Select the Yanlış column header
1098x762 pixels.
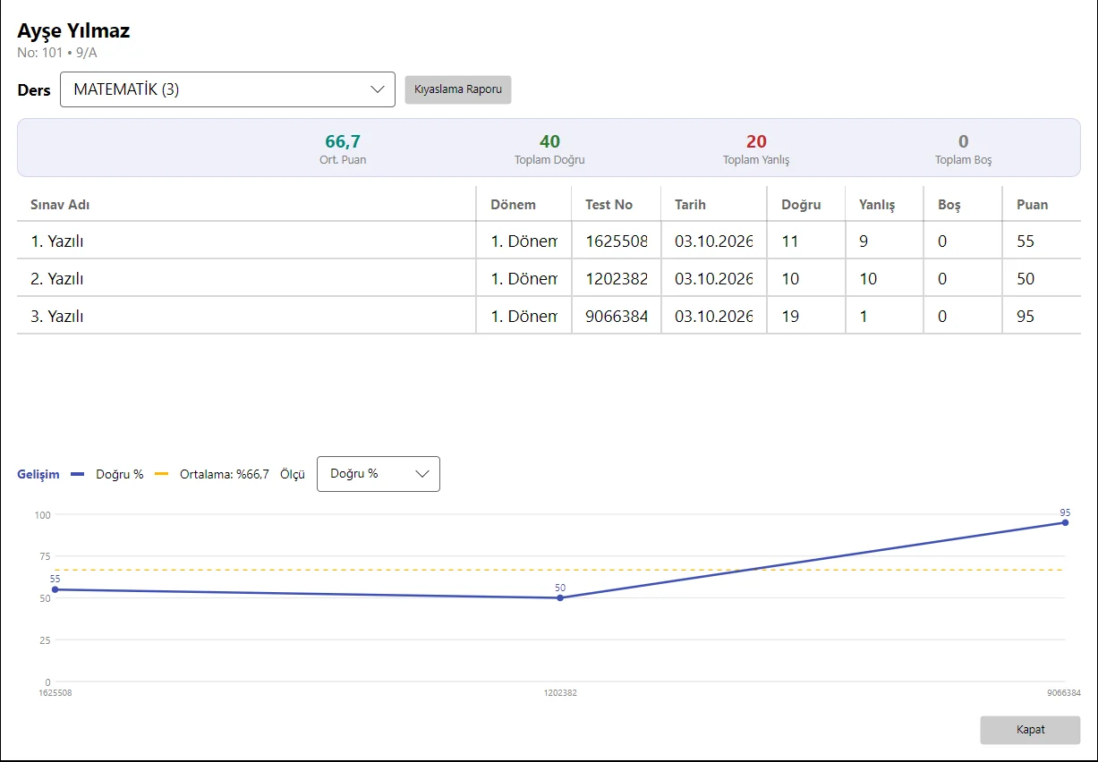click(x=878, y=205)
